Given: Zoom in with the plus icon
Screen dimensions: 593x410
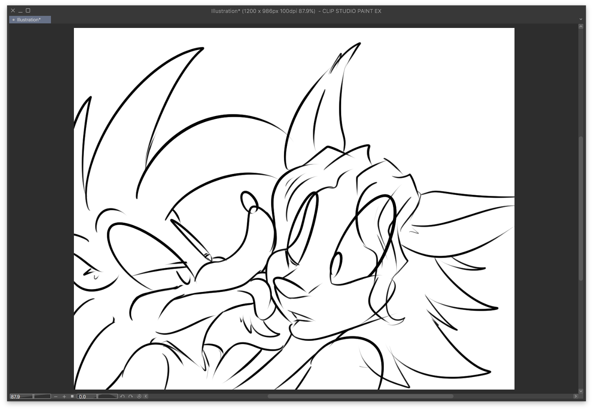Looking at the screenshot, I should (64, 396).
